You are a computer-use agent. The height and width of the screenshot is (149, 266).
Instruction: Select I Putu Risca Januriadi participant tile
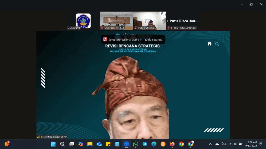(x=183, y=21)
